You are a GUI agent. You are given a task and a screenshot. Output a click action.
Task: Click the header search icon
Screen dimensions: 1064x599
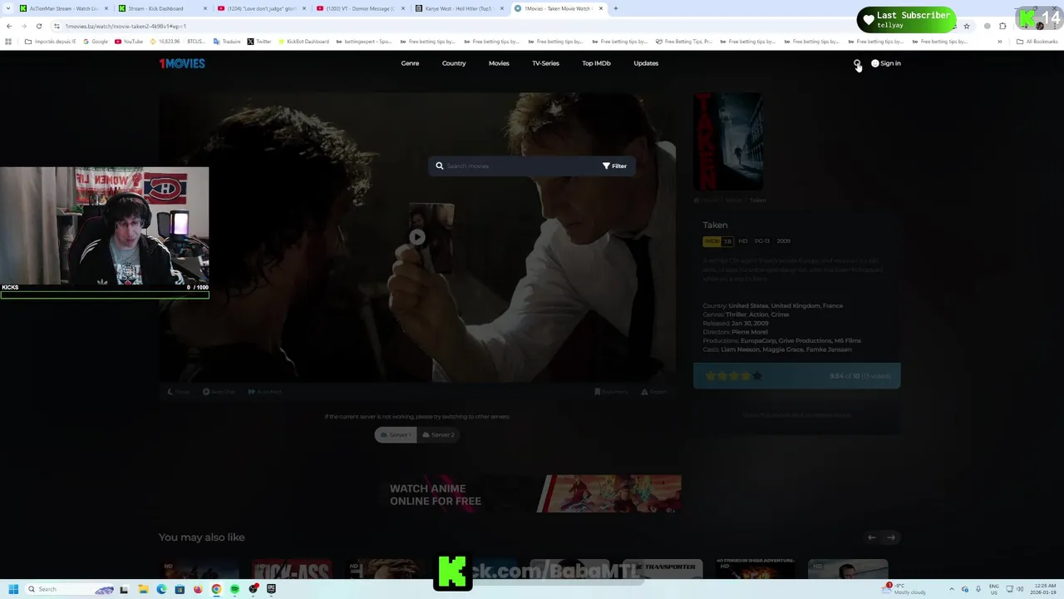(x=856, y=63)
